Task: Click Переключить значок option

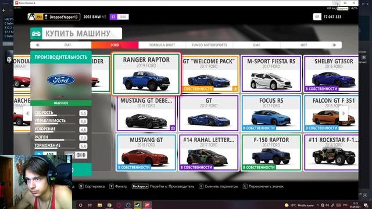Action: pyautogui.click(x=266, y=186)
